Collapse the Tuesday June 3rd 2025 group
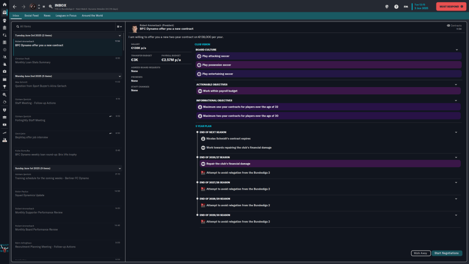 tap(120, 35)
